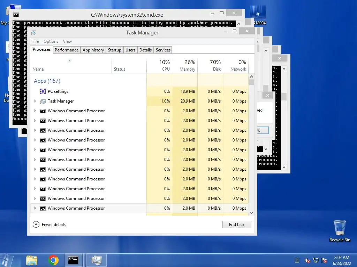The width and height of the screenshot is (357, 267).
Task: Click scroll up arrow in front cmd.exe window
Action: 238,24
